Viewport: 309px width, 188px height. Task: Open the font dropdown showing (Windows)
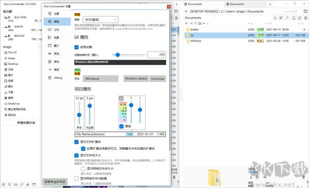pos(100,79)
